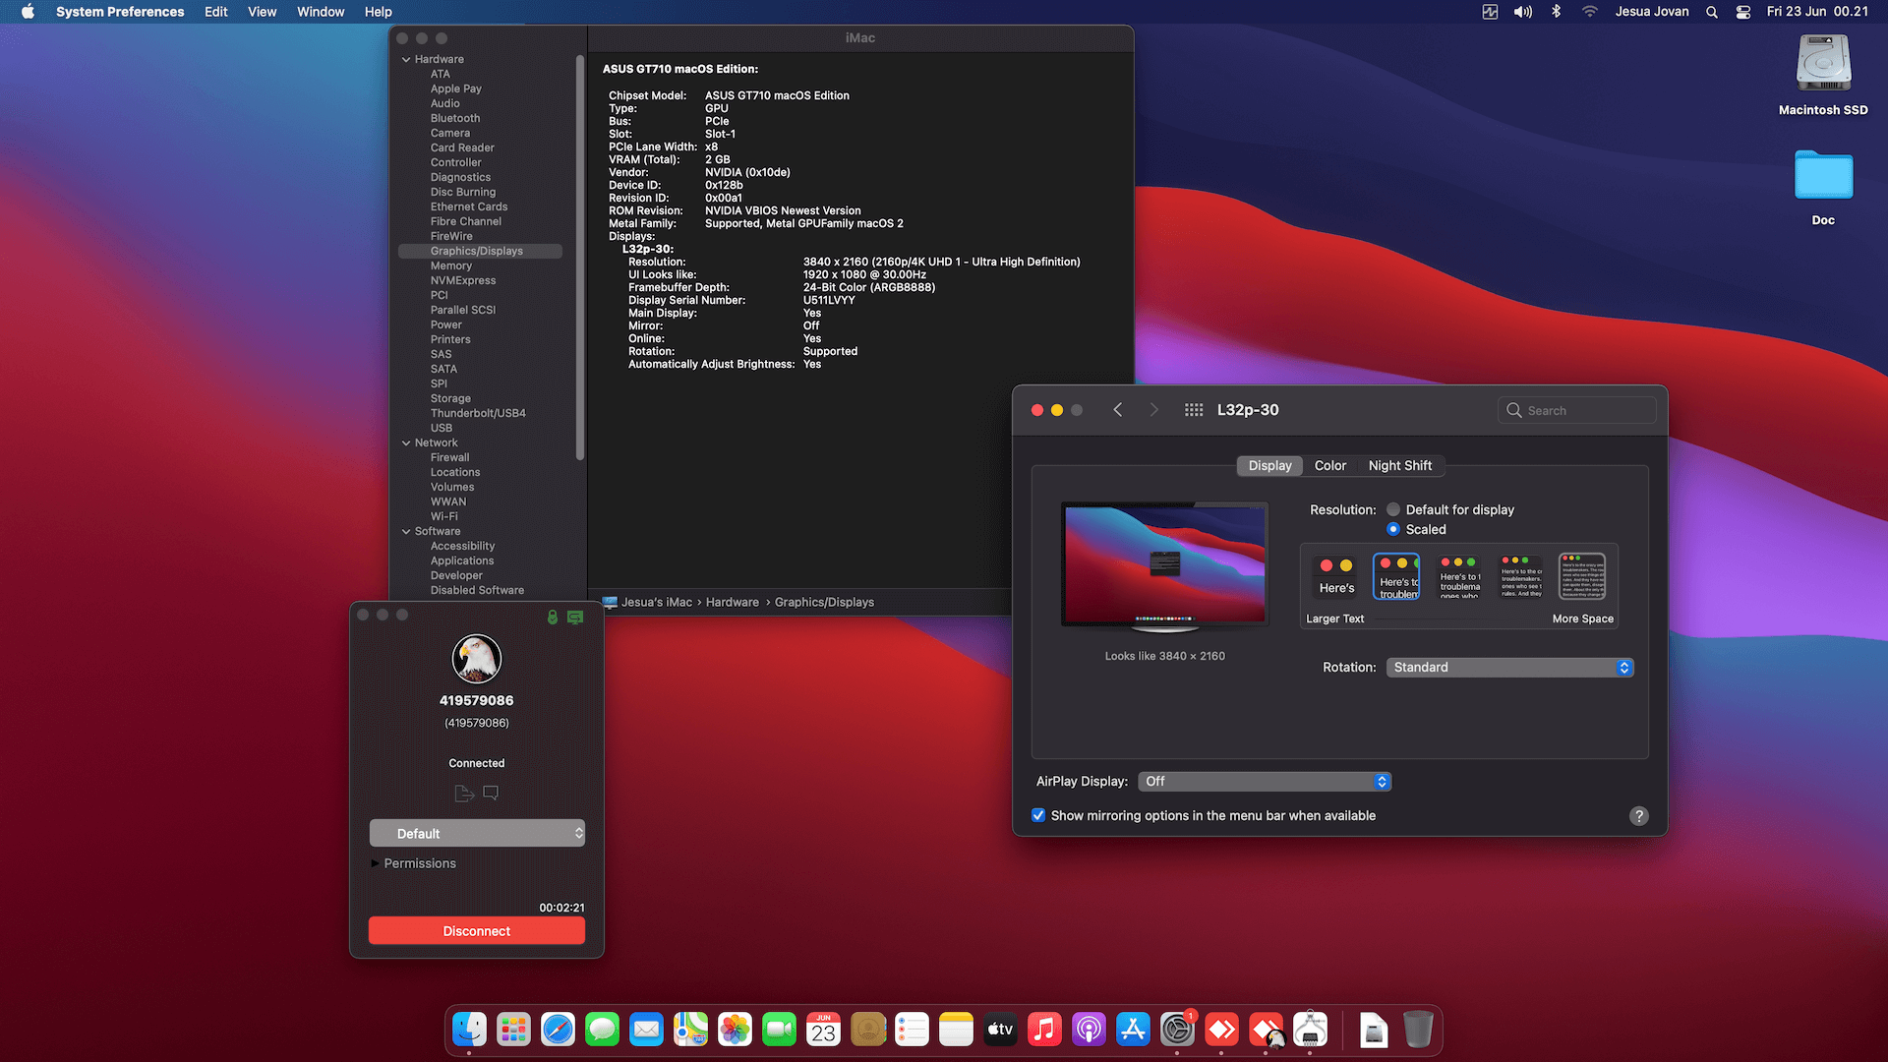Open the Window menu in the menu bar
The height and width of the screenshot is (1062, 1888).
(x=320, y=12)
